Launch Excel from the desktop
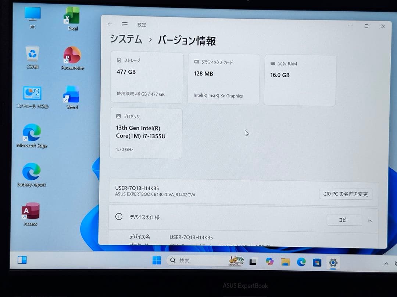397x297 pixels. pos(72,16)
